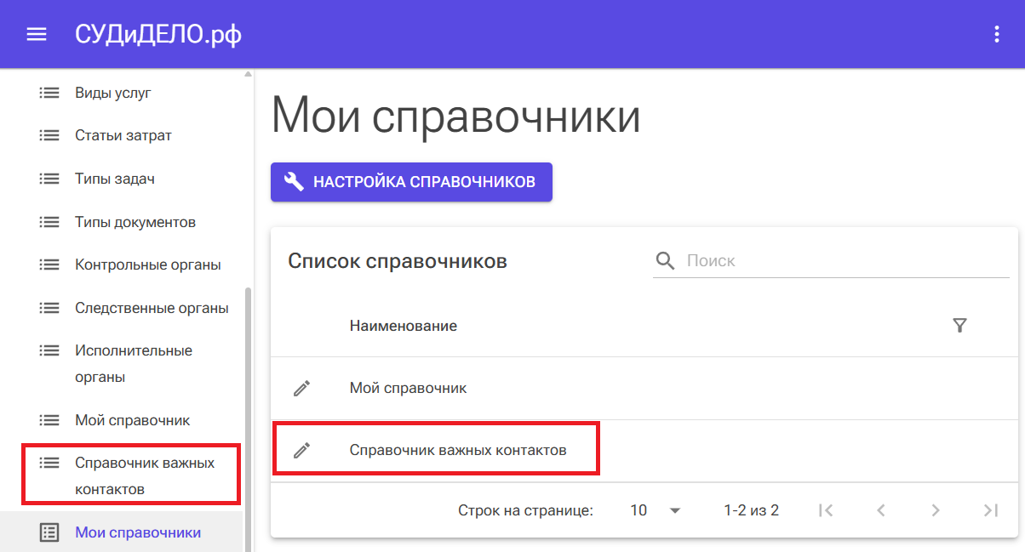
Task: Jump to the first page
Action: pyautogui.click(x=825, y=510)
